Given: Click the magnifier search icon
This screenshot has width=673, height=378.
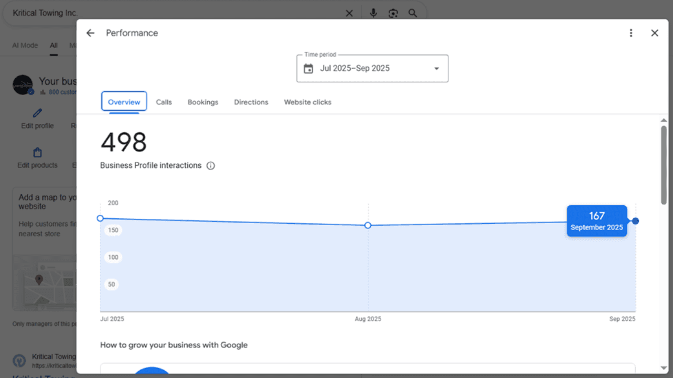Looking at the screenshot, I should tap(413, 13).
